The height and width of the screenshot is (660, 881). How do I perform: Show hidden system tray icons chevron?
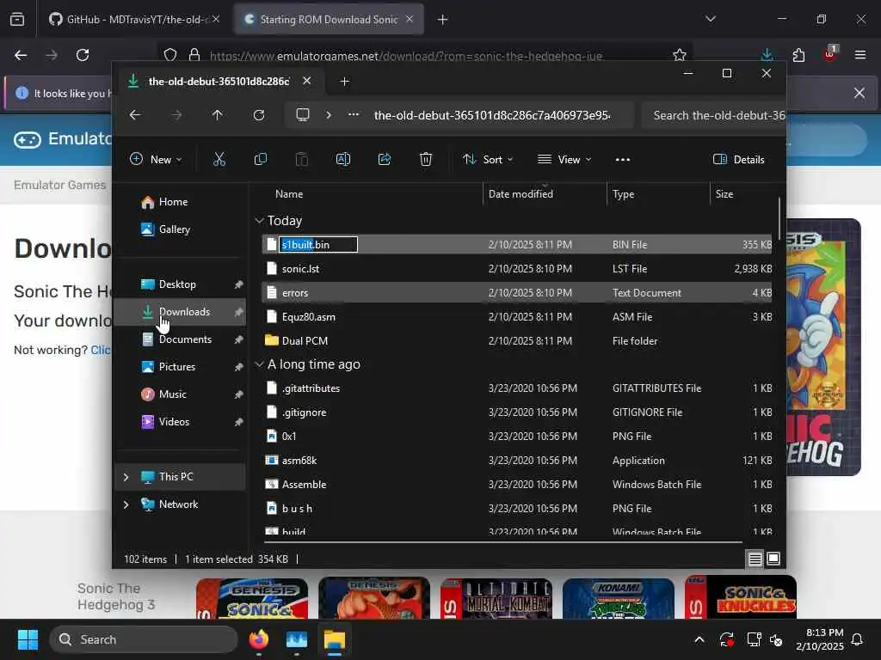[x=699, y=639]
